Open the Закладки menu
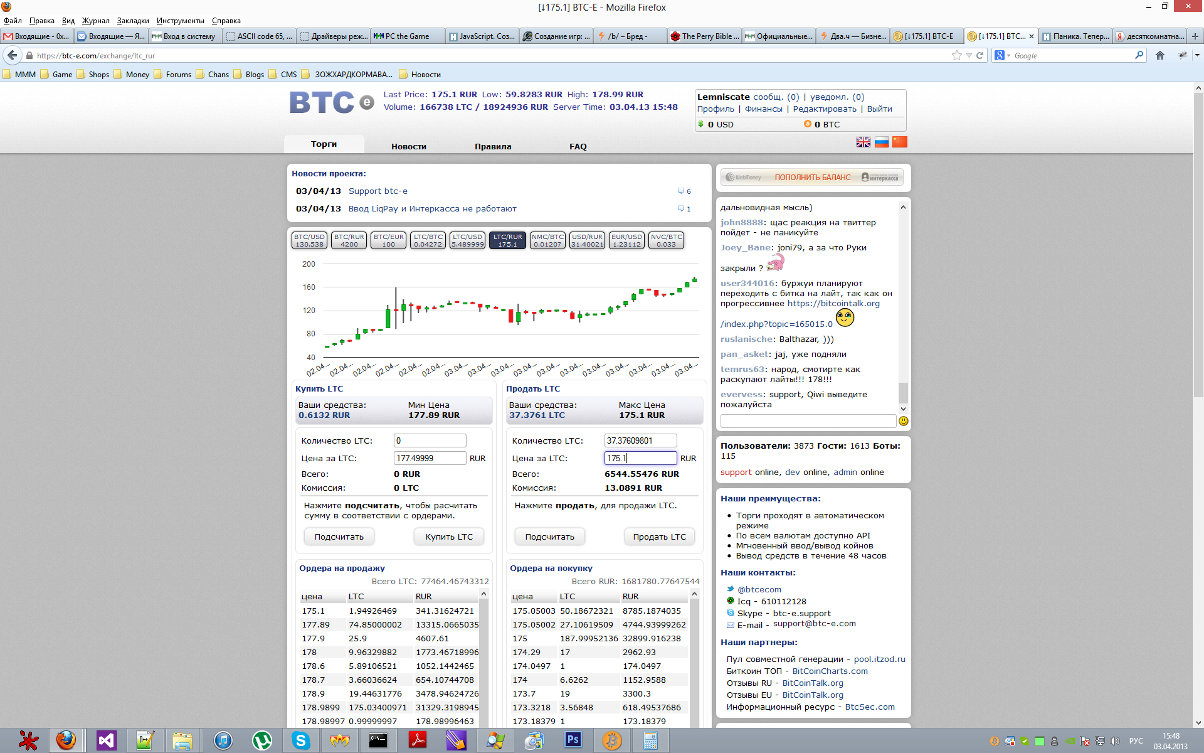The image size is (1204, 753). pyautogui.click(x=133, y=21)
